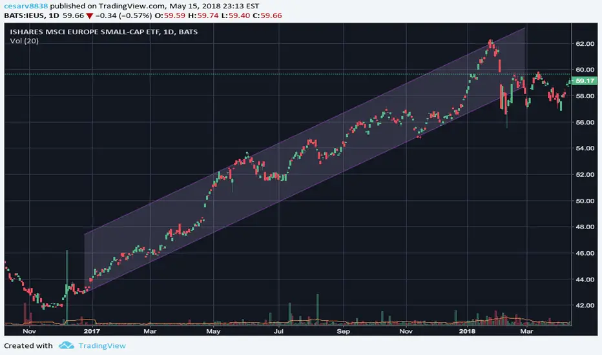602x355 pixels.
Task: Click the 59.17 current price label
Action: click(x=585, y=81)
